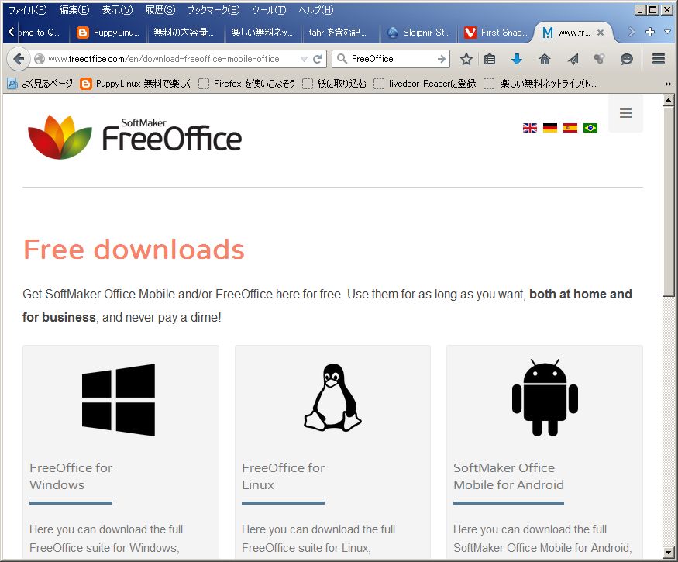Image resolution: width=678 pixels, height=562 pixels.
Task: Click the search magnifier icon
Action: tap(342, 59)
